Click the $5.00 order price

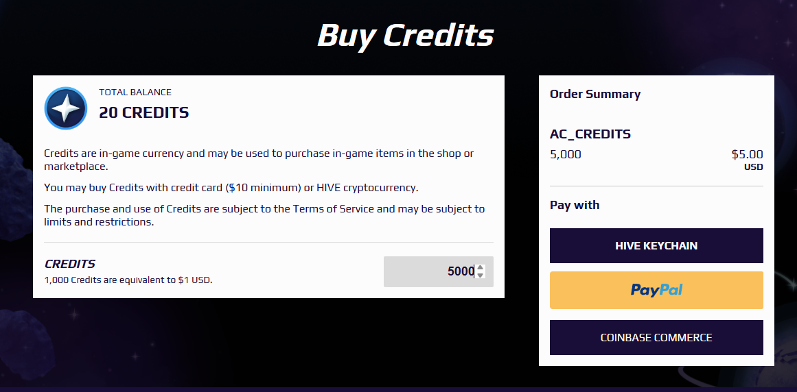tap(747, 154)
